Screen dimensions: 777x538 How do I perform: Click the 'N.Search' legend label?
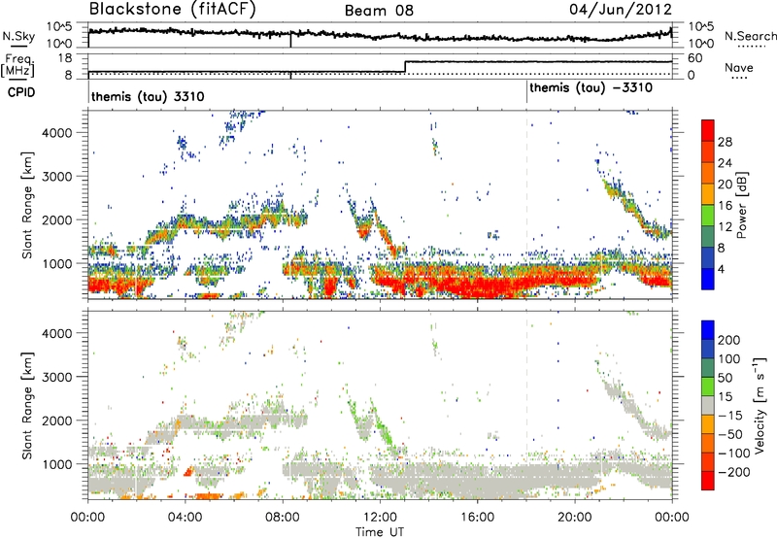point(751,36)
